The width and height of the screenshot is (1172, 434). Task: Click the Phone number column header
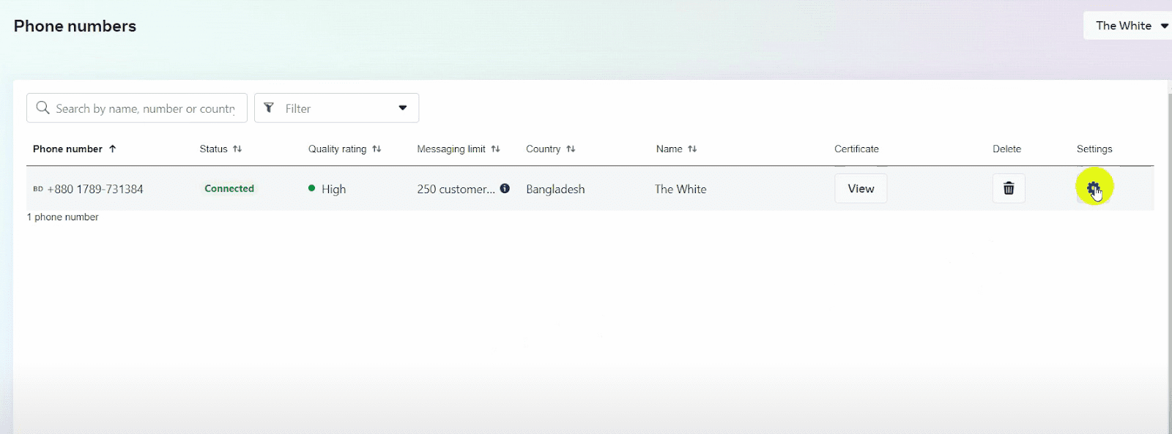pos(67,149)
